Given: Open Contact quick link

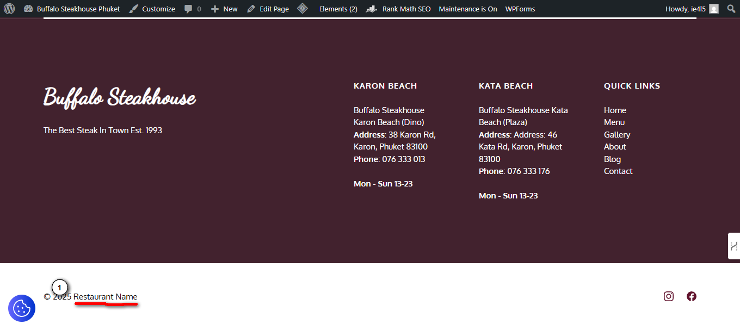Looking at the screenshot, I should 618,171.
